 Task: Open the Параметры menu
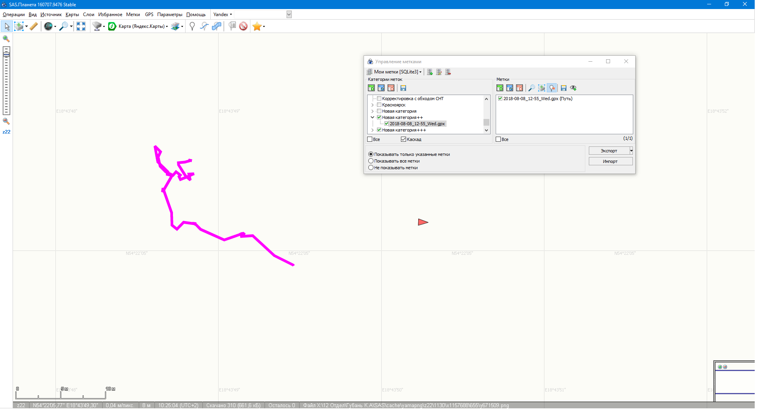coord(169,15)
